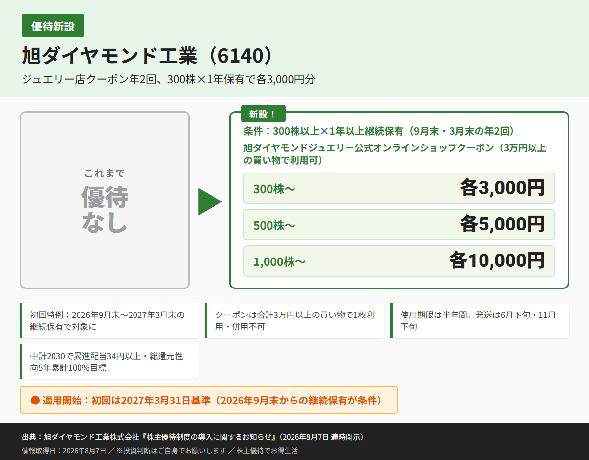589x460 pixels.
Task: Click the 中計2030で累進配当 note card
Action: pos(109,362)
